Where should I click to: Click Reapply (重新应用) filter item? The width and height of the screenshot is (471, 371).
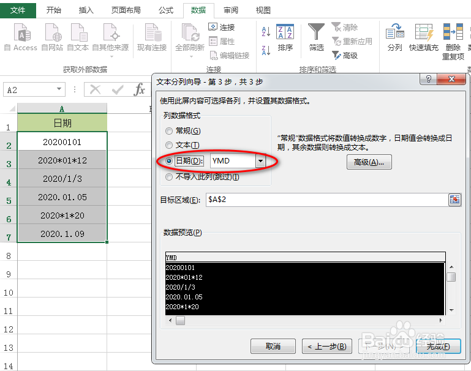coord(352,42)
